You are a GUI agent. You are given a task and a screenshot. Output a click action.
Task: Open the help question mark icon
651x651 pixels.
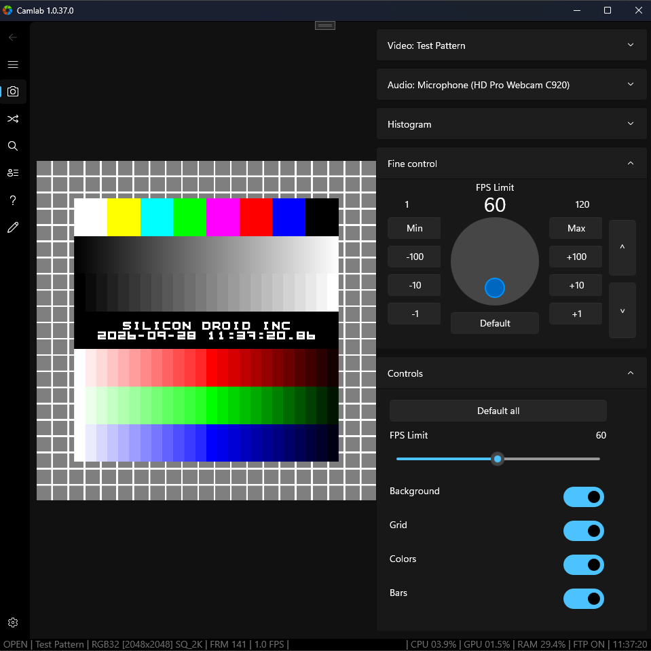[x=13, y=200]
